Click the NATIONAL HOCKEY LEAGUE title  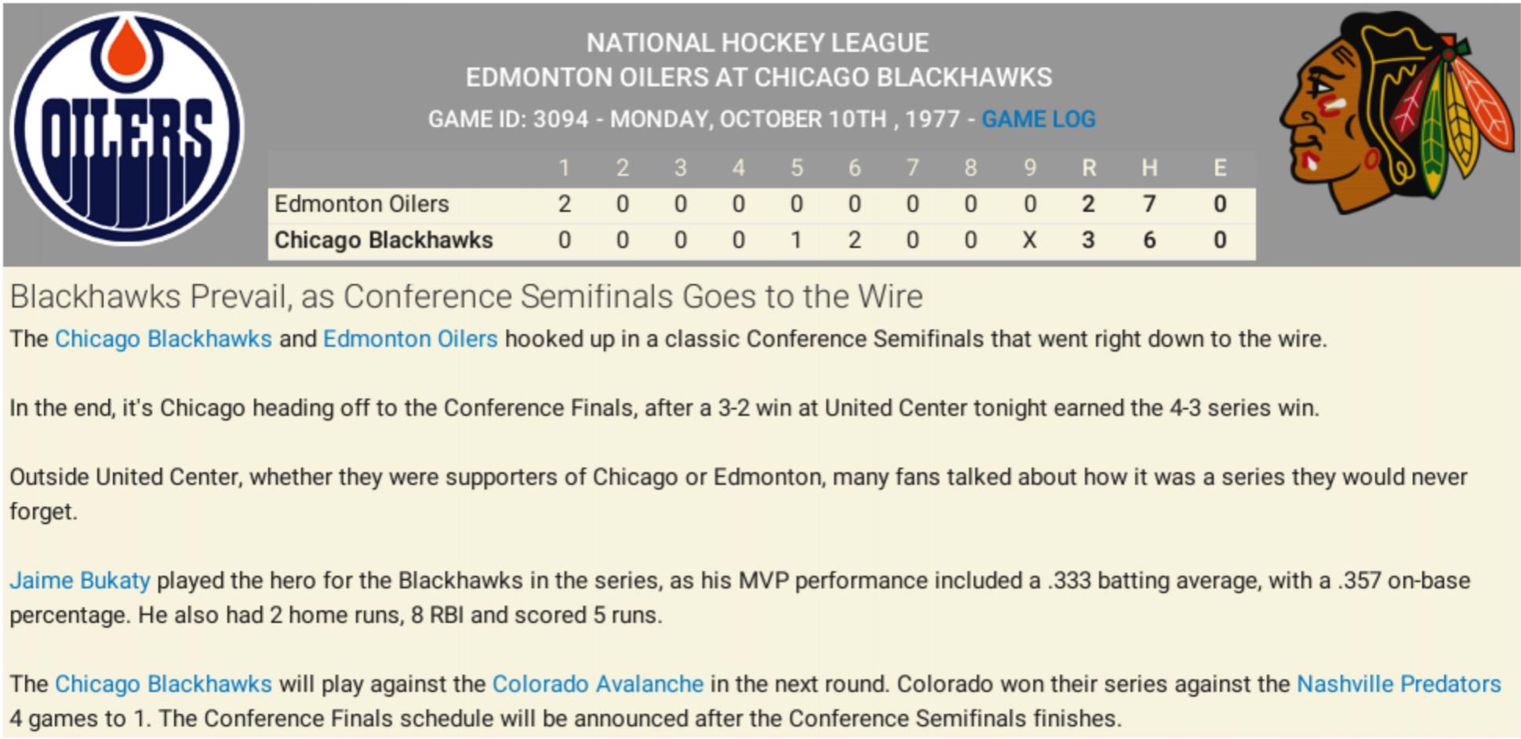[x=758, y=42]
